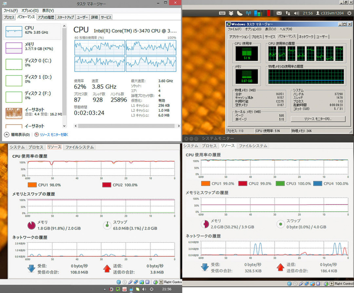Open the keyboard input indicator in Ubuntu panel
Image resolution: width=354 pixels, height=293 pixels.
(x=222, y=13)
